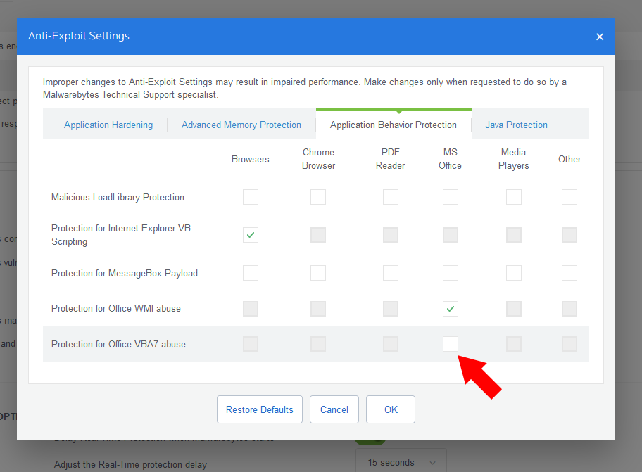This screenshot has height=472, width=642.
Task: Toggle MessageBox Payload protection for Other
Action: tap(569, 273)
